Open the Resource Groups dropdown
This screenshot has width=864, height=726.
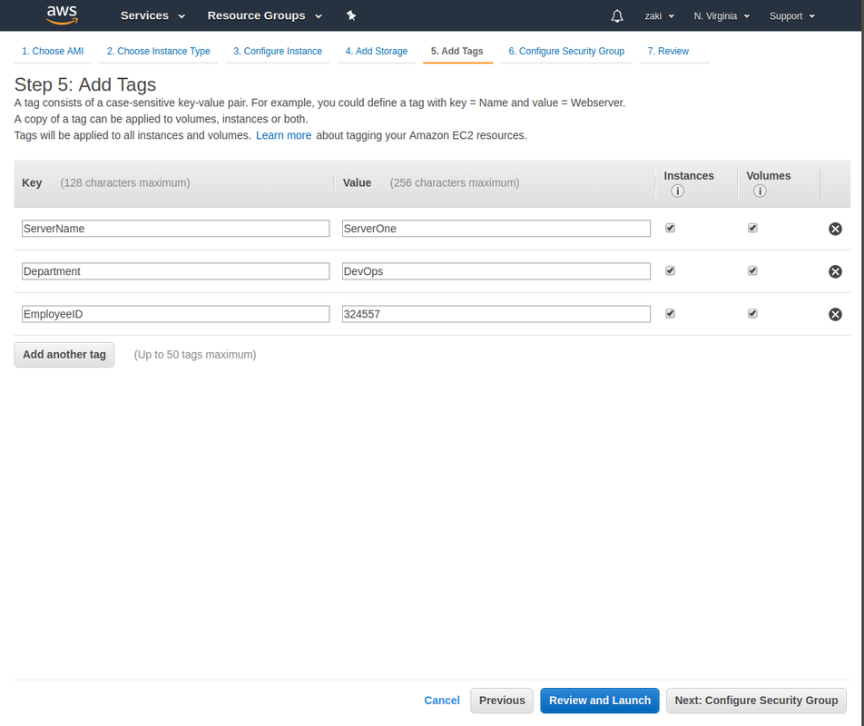point(264,15)
